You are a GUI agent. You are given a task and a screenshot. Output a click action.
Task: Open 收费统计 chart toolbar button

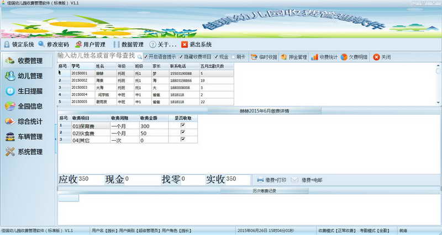tap(324, 57)
